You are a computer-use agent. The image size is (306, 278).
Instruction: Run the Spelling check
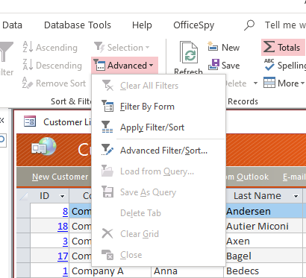click(x=284, y=65)
